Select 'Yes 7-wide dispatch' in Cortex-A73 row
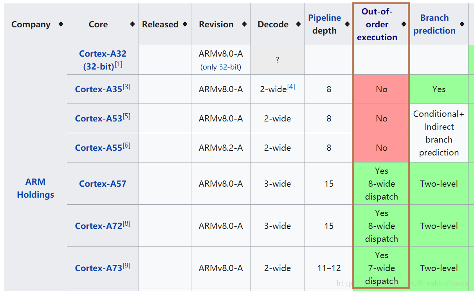Image resolution: width=474 pixels, height=291 pixels. point(382,268)
